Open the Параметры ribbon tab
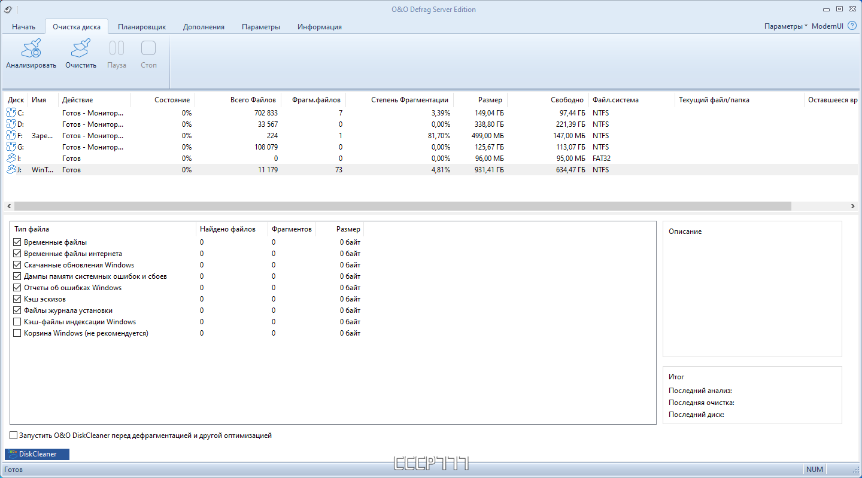This screenshot has height=478, width=862. 261,27
